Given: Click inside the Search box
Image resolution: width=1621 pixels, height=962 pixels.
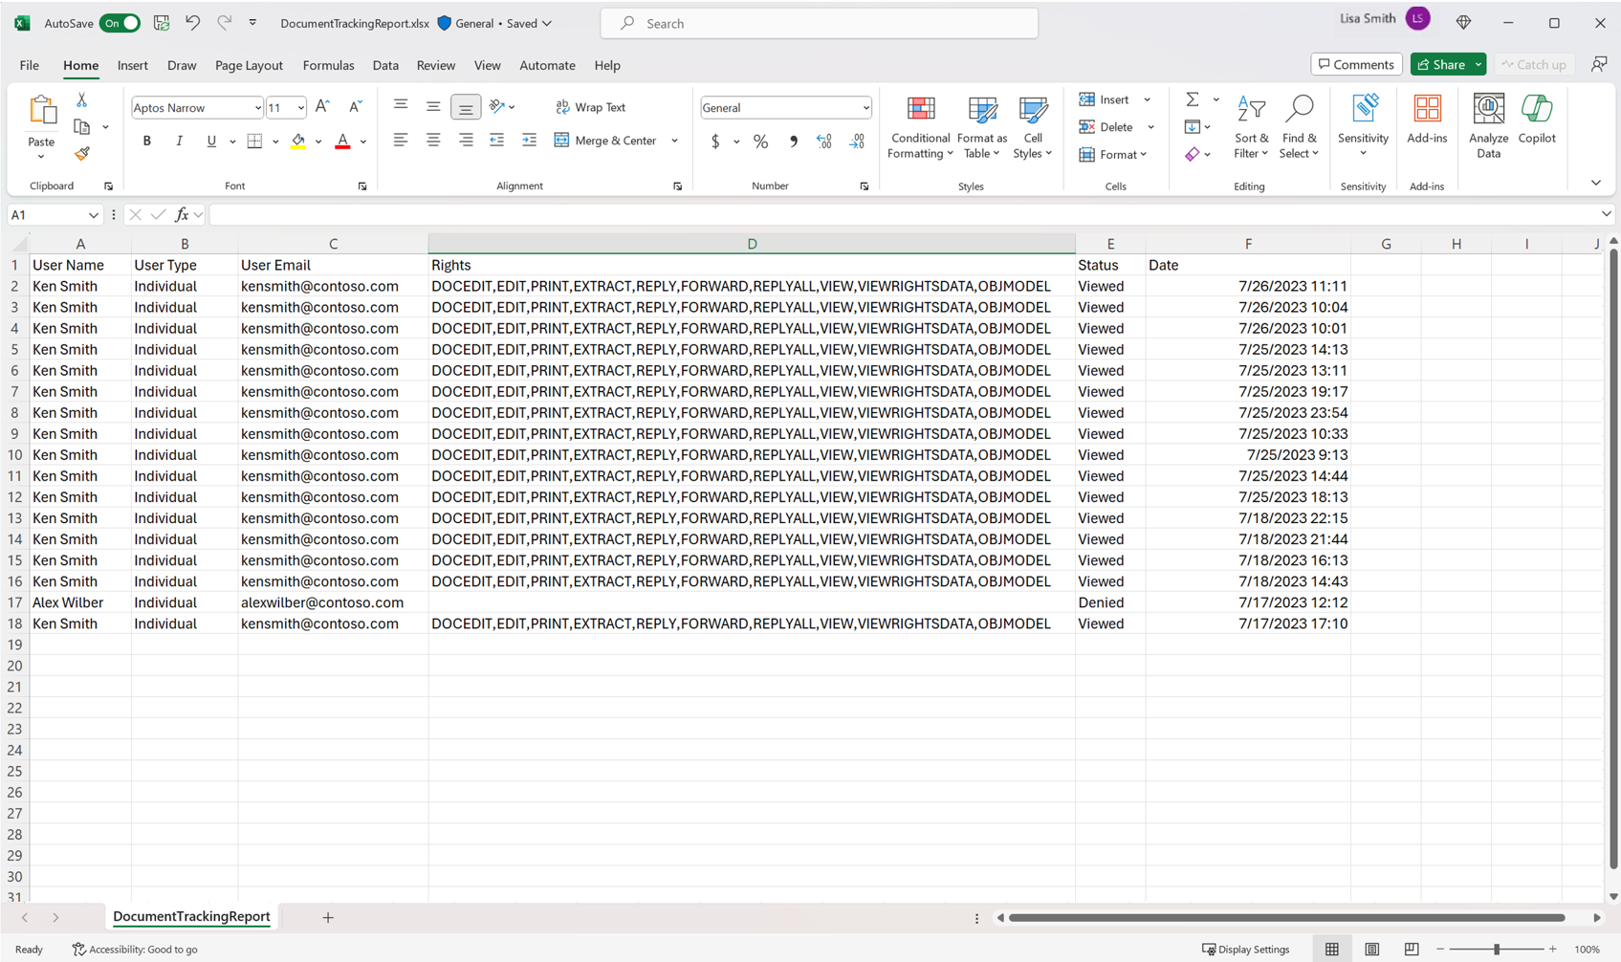Looking at the screenshot, I should pyautogui.click(x=819, y=23).
